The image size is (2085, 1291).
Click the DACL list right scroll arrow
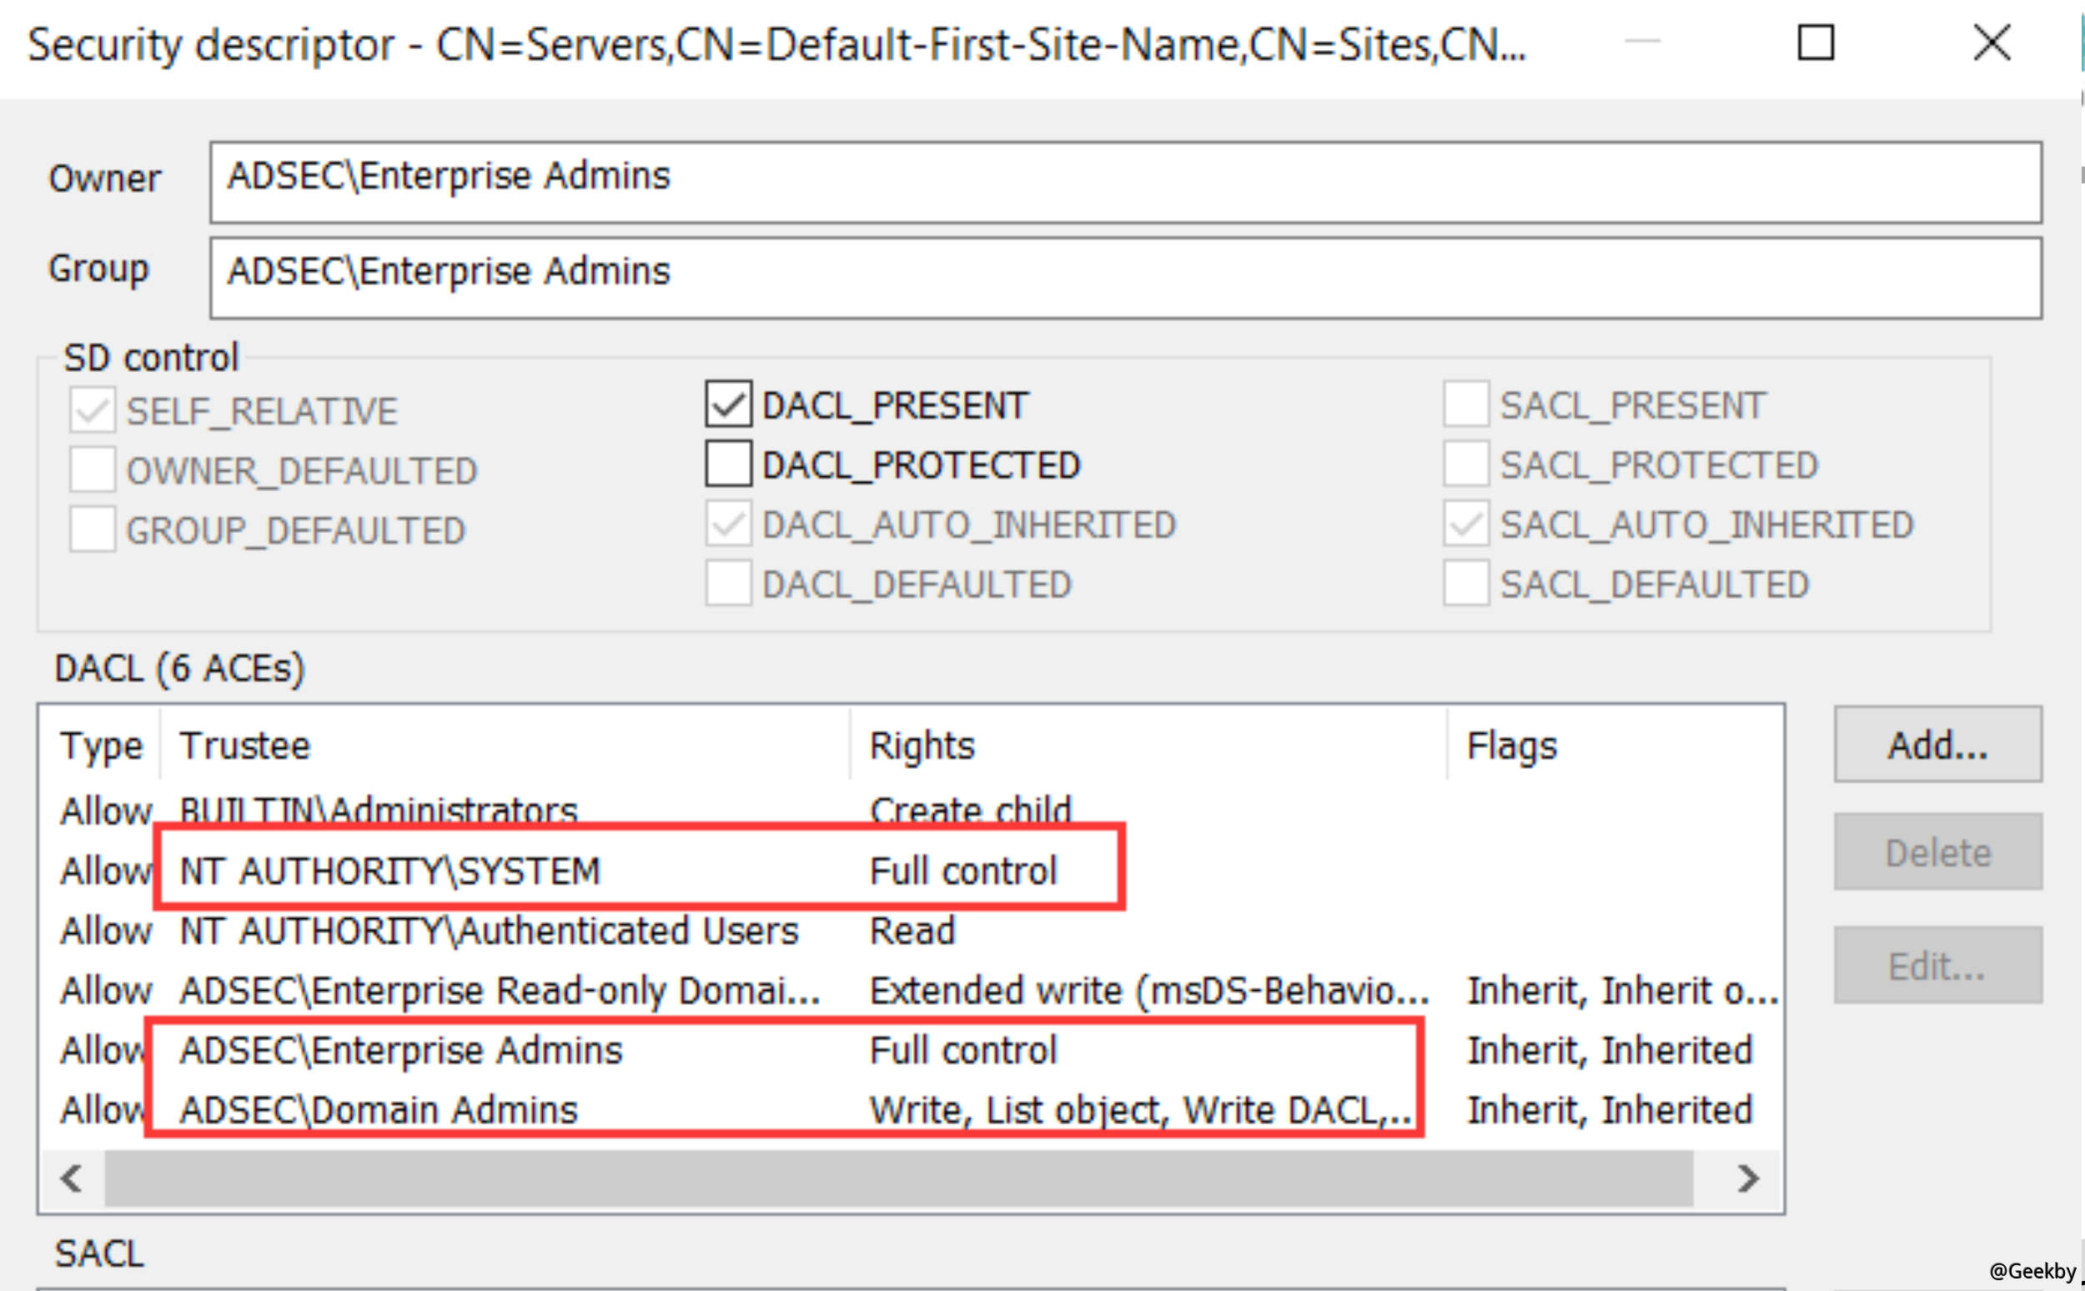coord(1748,1178)
